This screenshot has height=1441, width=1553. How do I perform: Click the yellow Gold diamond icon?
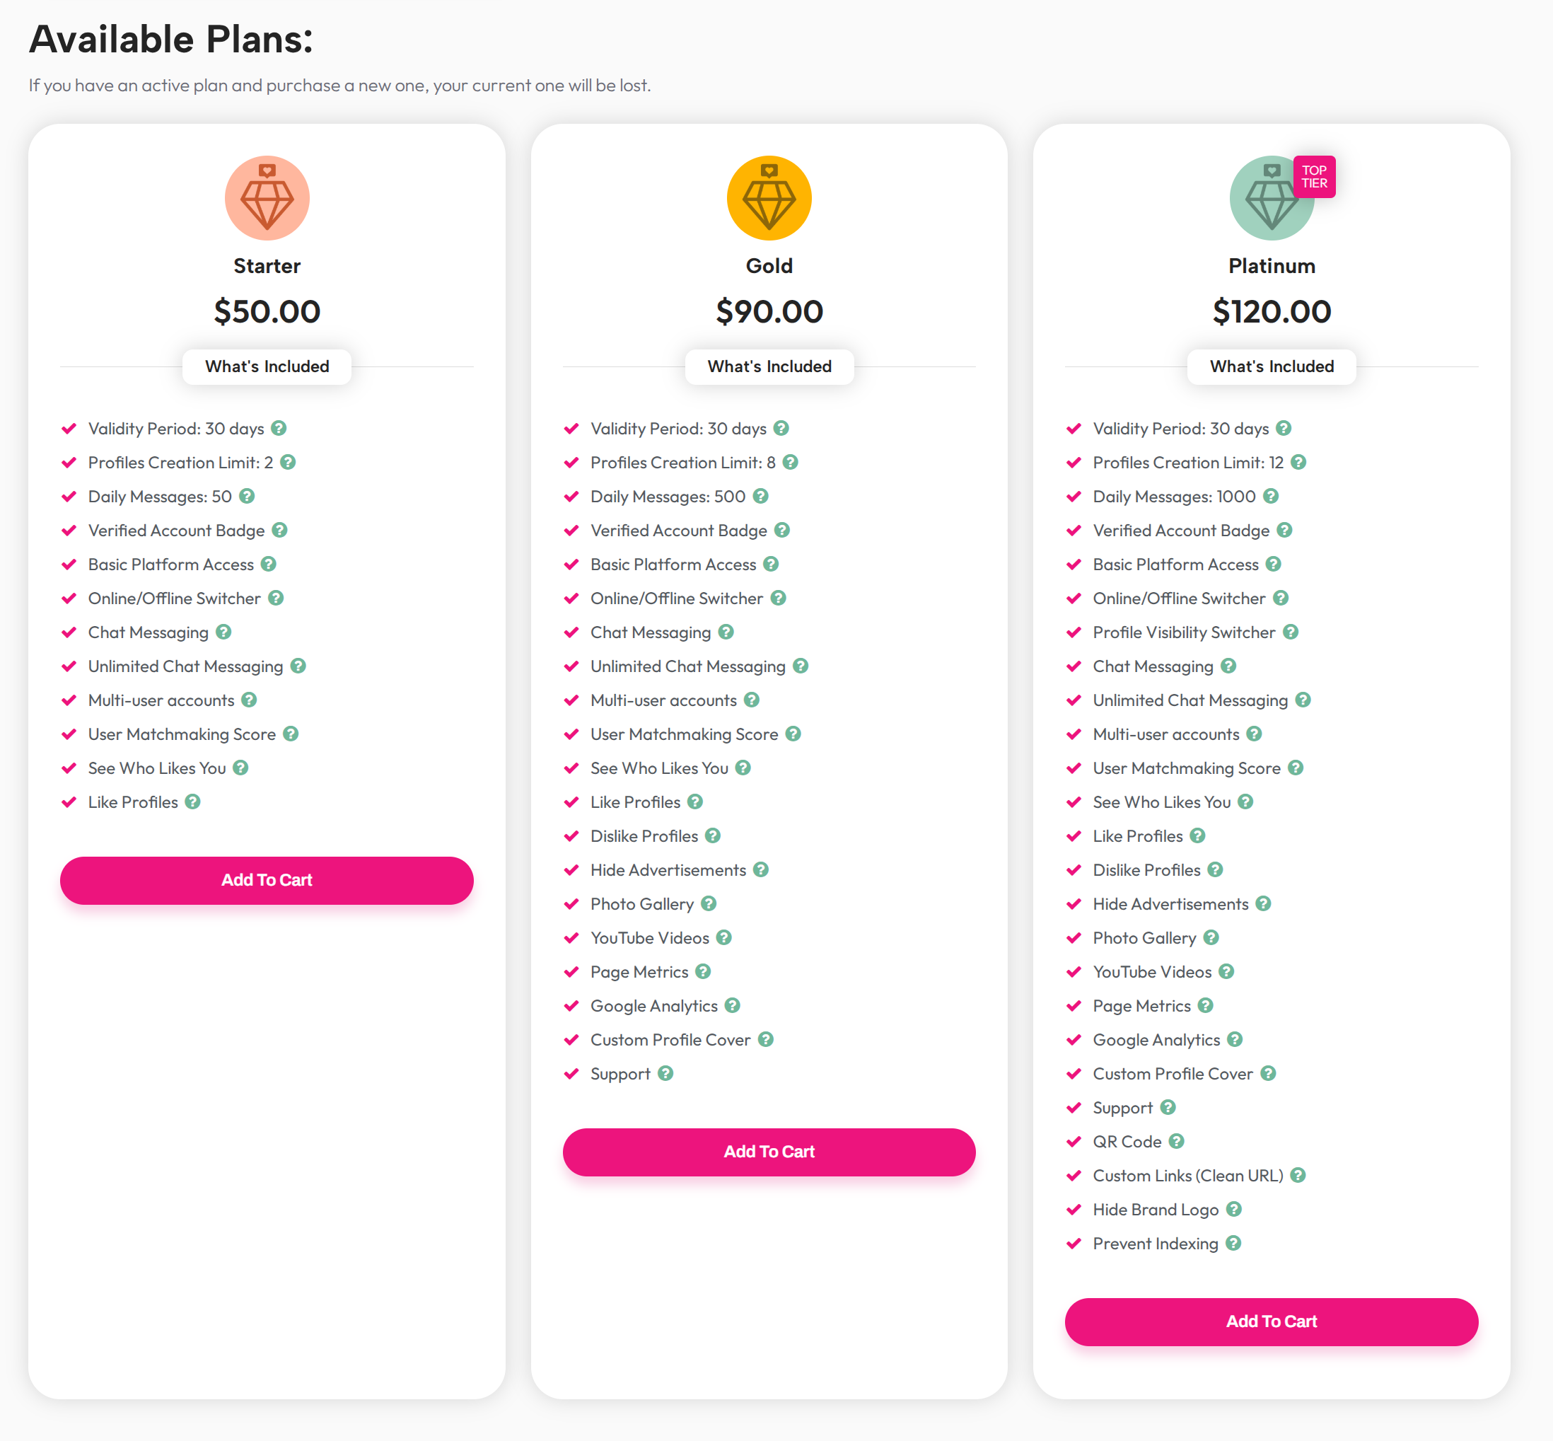pos(769,198)
